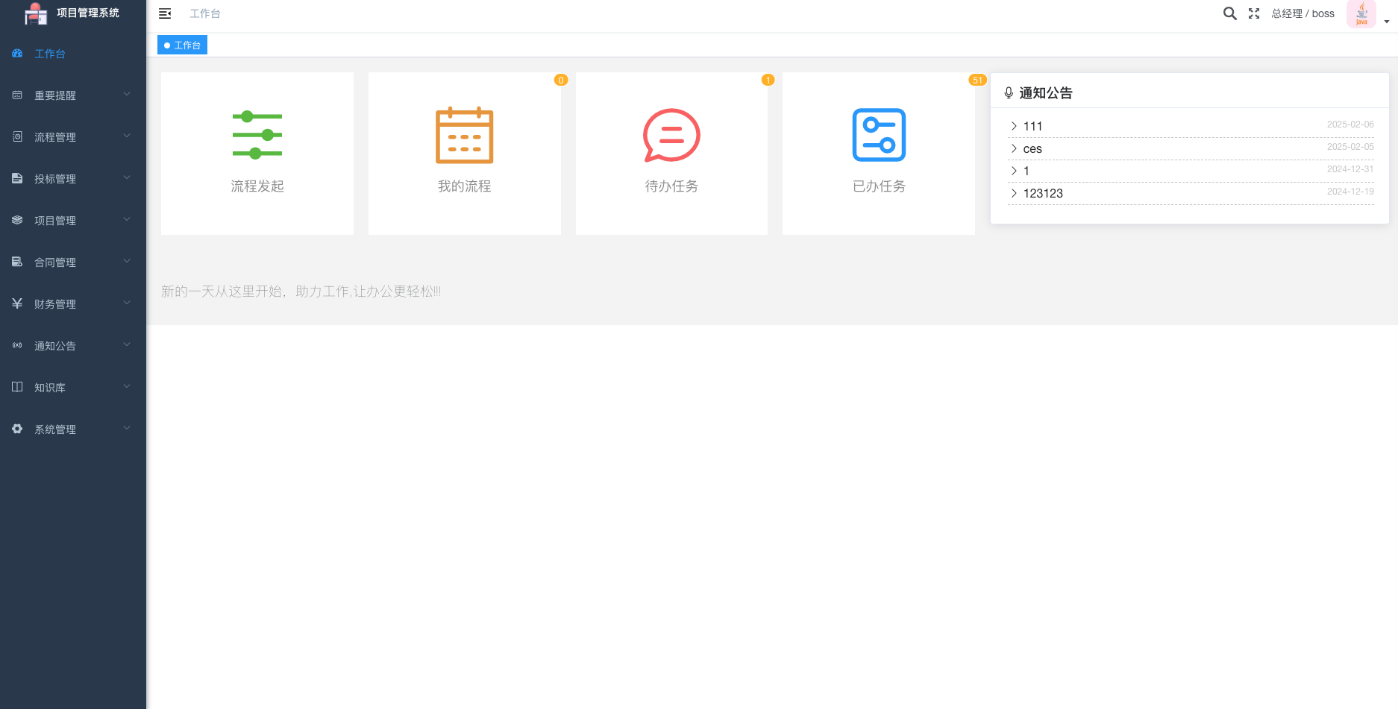The width and height of the screenshot is (1398, 709).
Task: Expand the 项目管理 section arrow
Action: pyautogui.click(x=126, y=219)
